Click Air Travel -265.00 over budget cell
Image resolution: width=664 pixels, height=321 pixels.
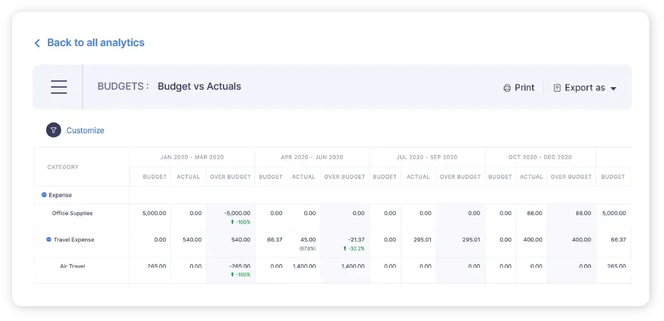[x=239, y=267]
